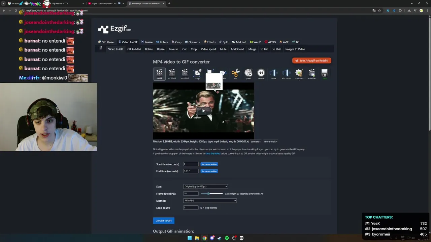This screenshot has width=431, height=242.
Task: Open Chrome extensions puzzle icon
Action: click(400, 10)
